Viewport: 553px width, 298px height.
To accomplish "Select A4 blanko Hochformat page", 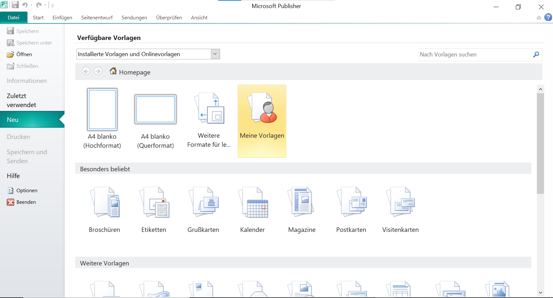I will [102, 119].
